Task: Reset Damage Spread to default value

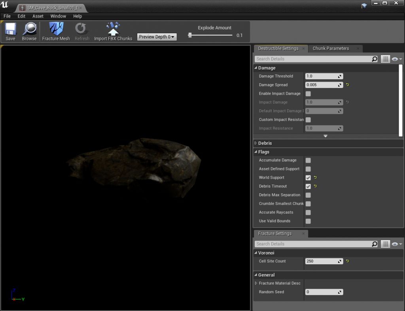Action: point(347,85)
